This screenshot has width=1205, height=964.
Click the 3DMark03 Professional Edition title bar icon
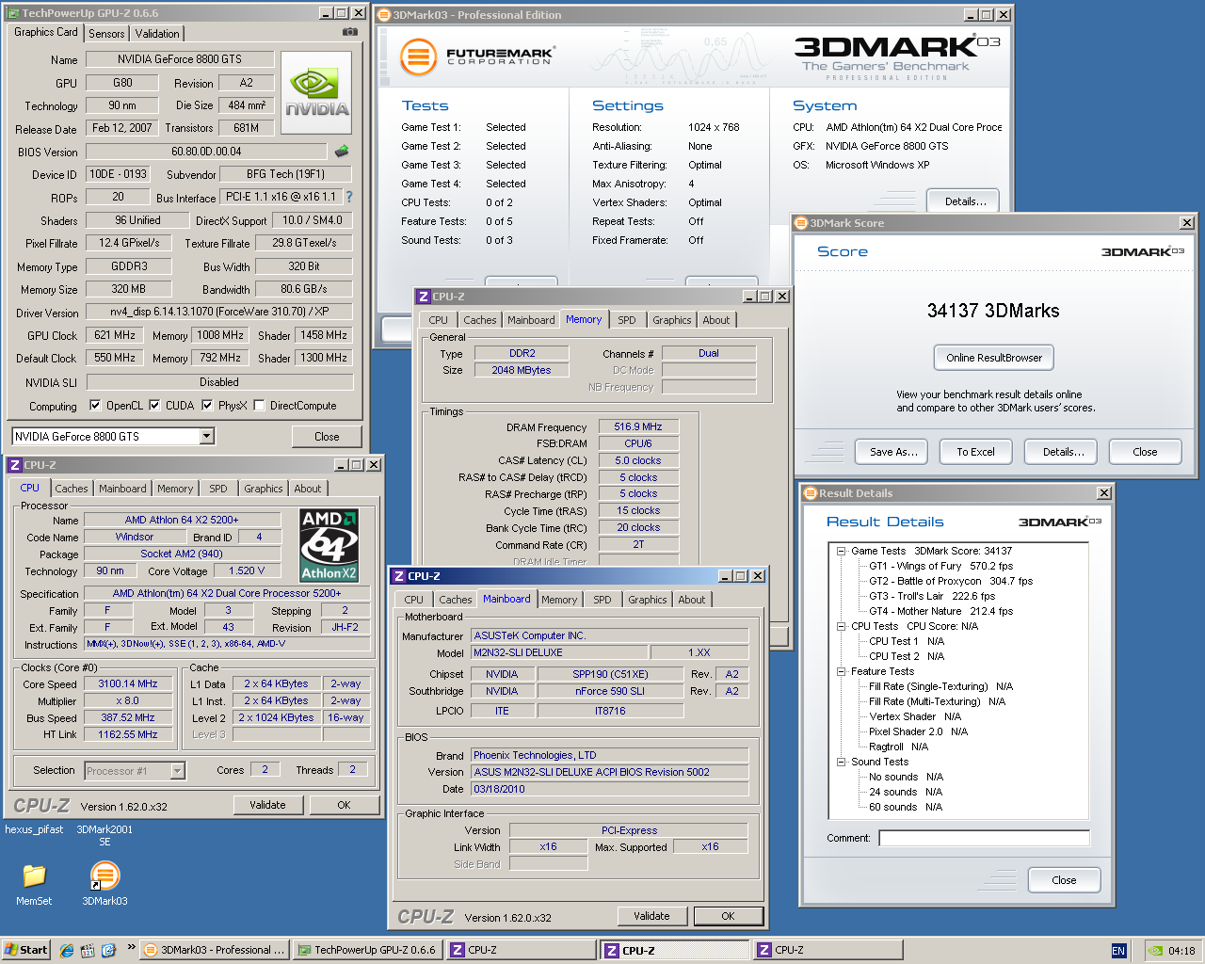tap(384, 15)
